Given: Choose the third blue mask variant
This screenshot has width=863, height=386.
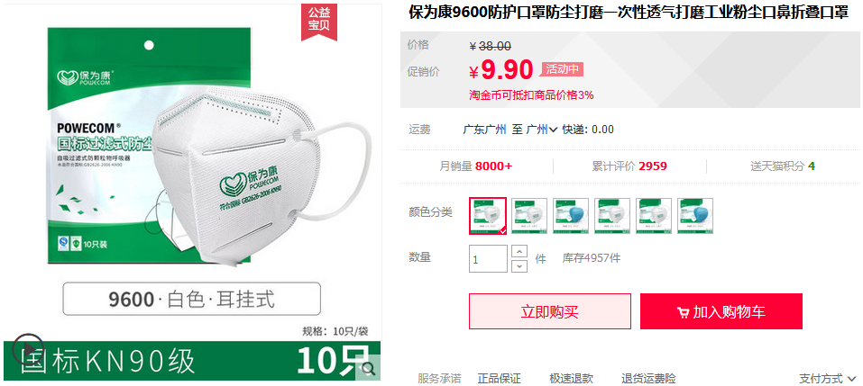Looking at the screenshot, I should (571, 216).
